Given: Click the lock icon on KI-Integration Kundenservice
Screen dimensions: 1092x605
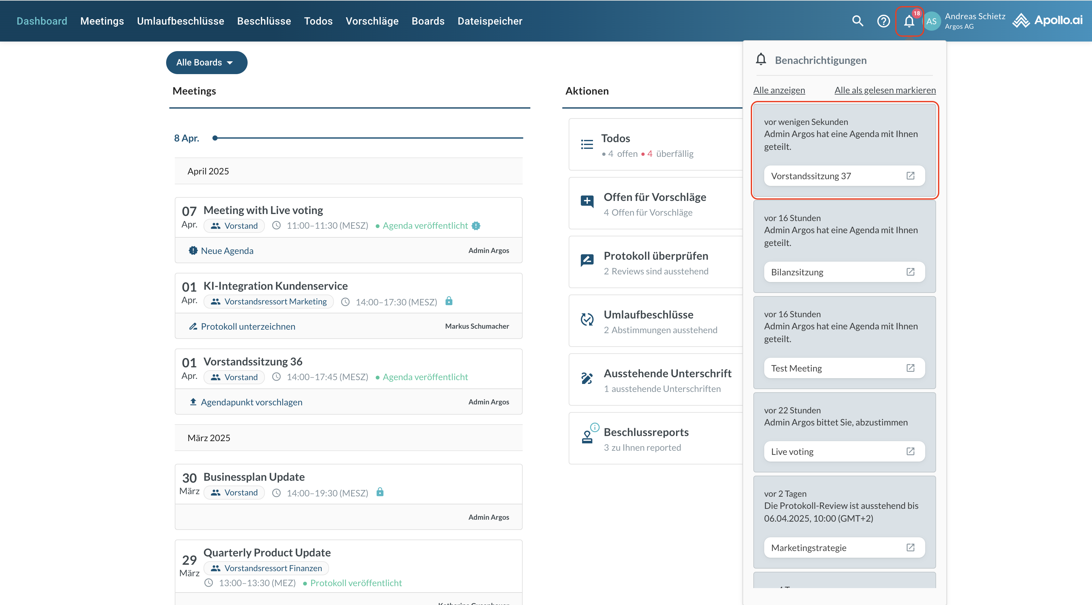Looking at the screenshot, I should tap(449, 301).
